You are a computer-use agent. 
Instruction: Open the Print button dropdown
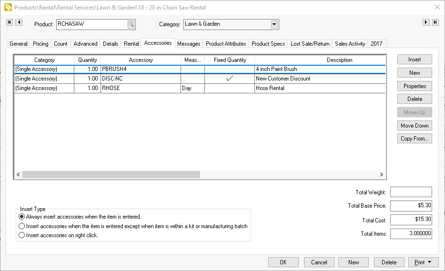coord(429,262)
